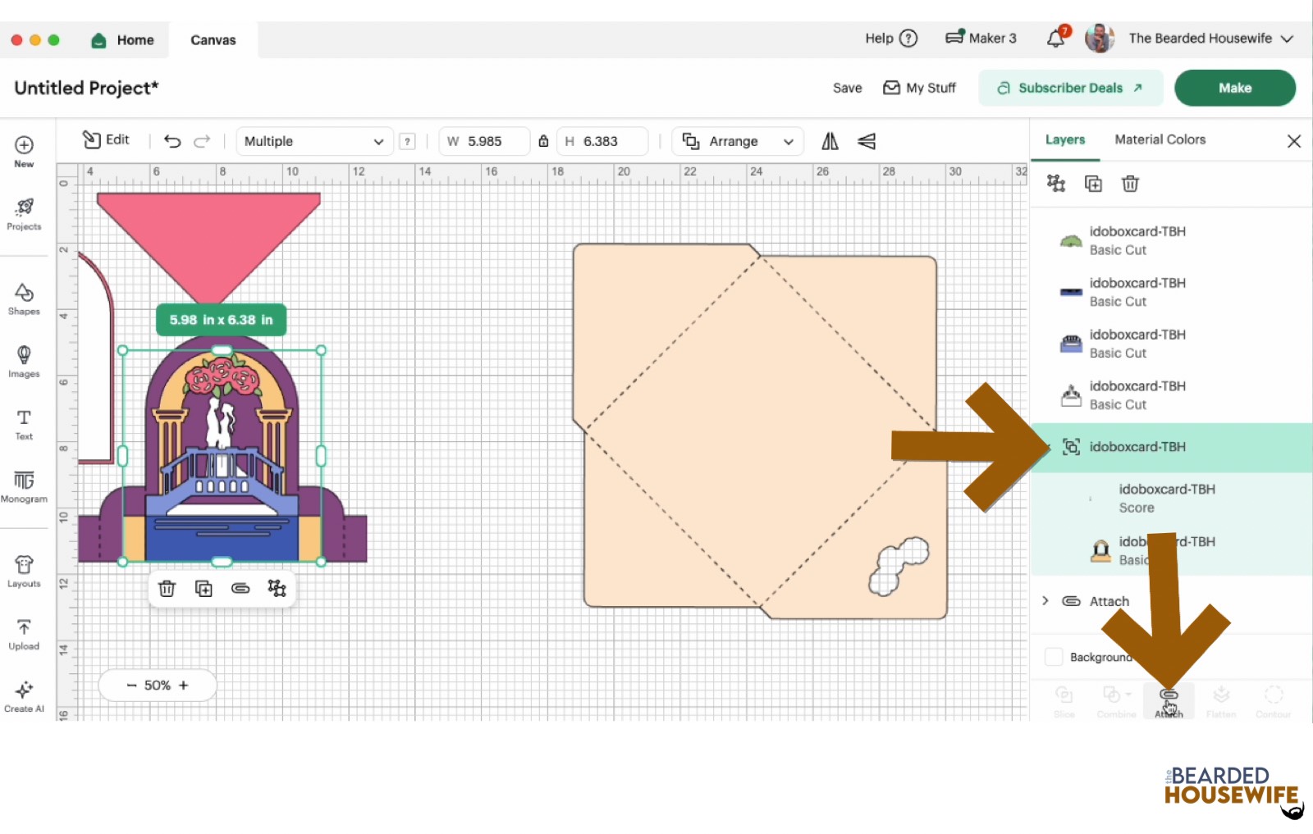Open the Shapes tool in sidebar
This screenshot has width=1313, height=834.
(x=24, y=299)
